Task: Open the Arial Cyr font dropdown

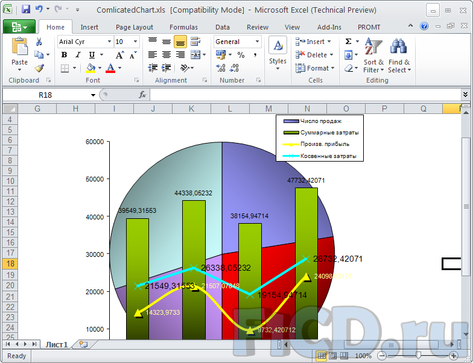Action: click(110, 42)
